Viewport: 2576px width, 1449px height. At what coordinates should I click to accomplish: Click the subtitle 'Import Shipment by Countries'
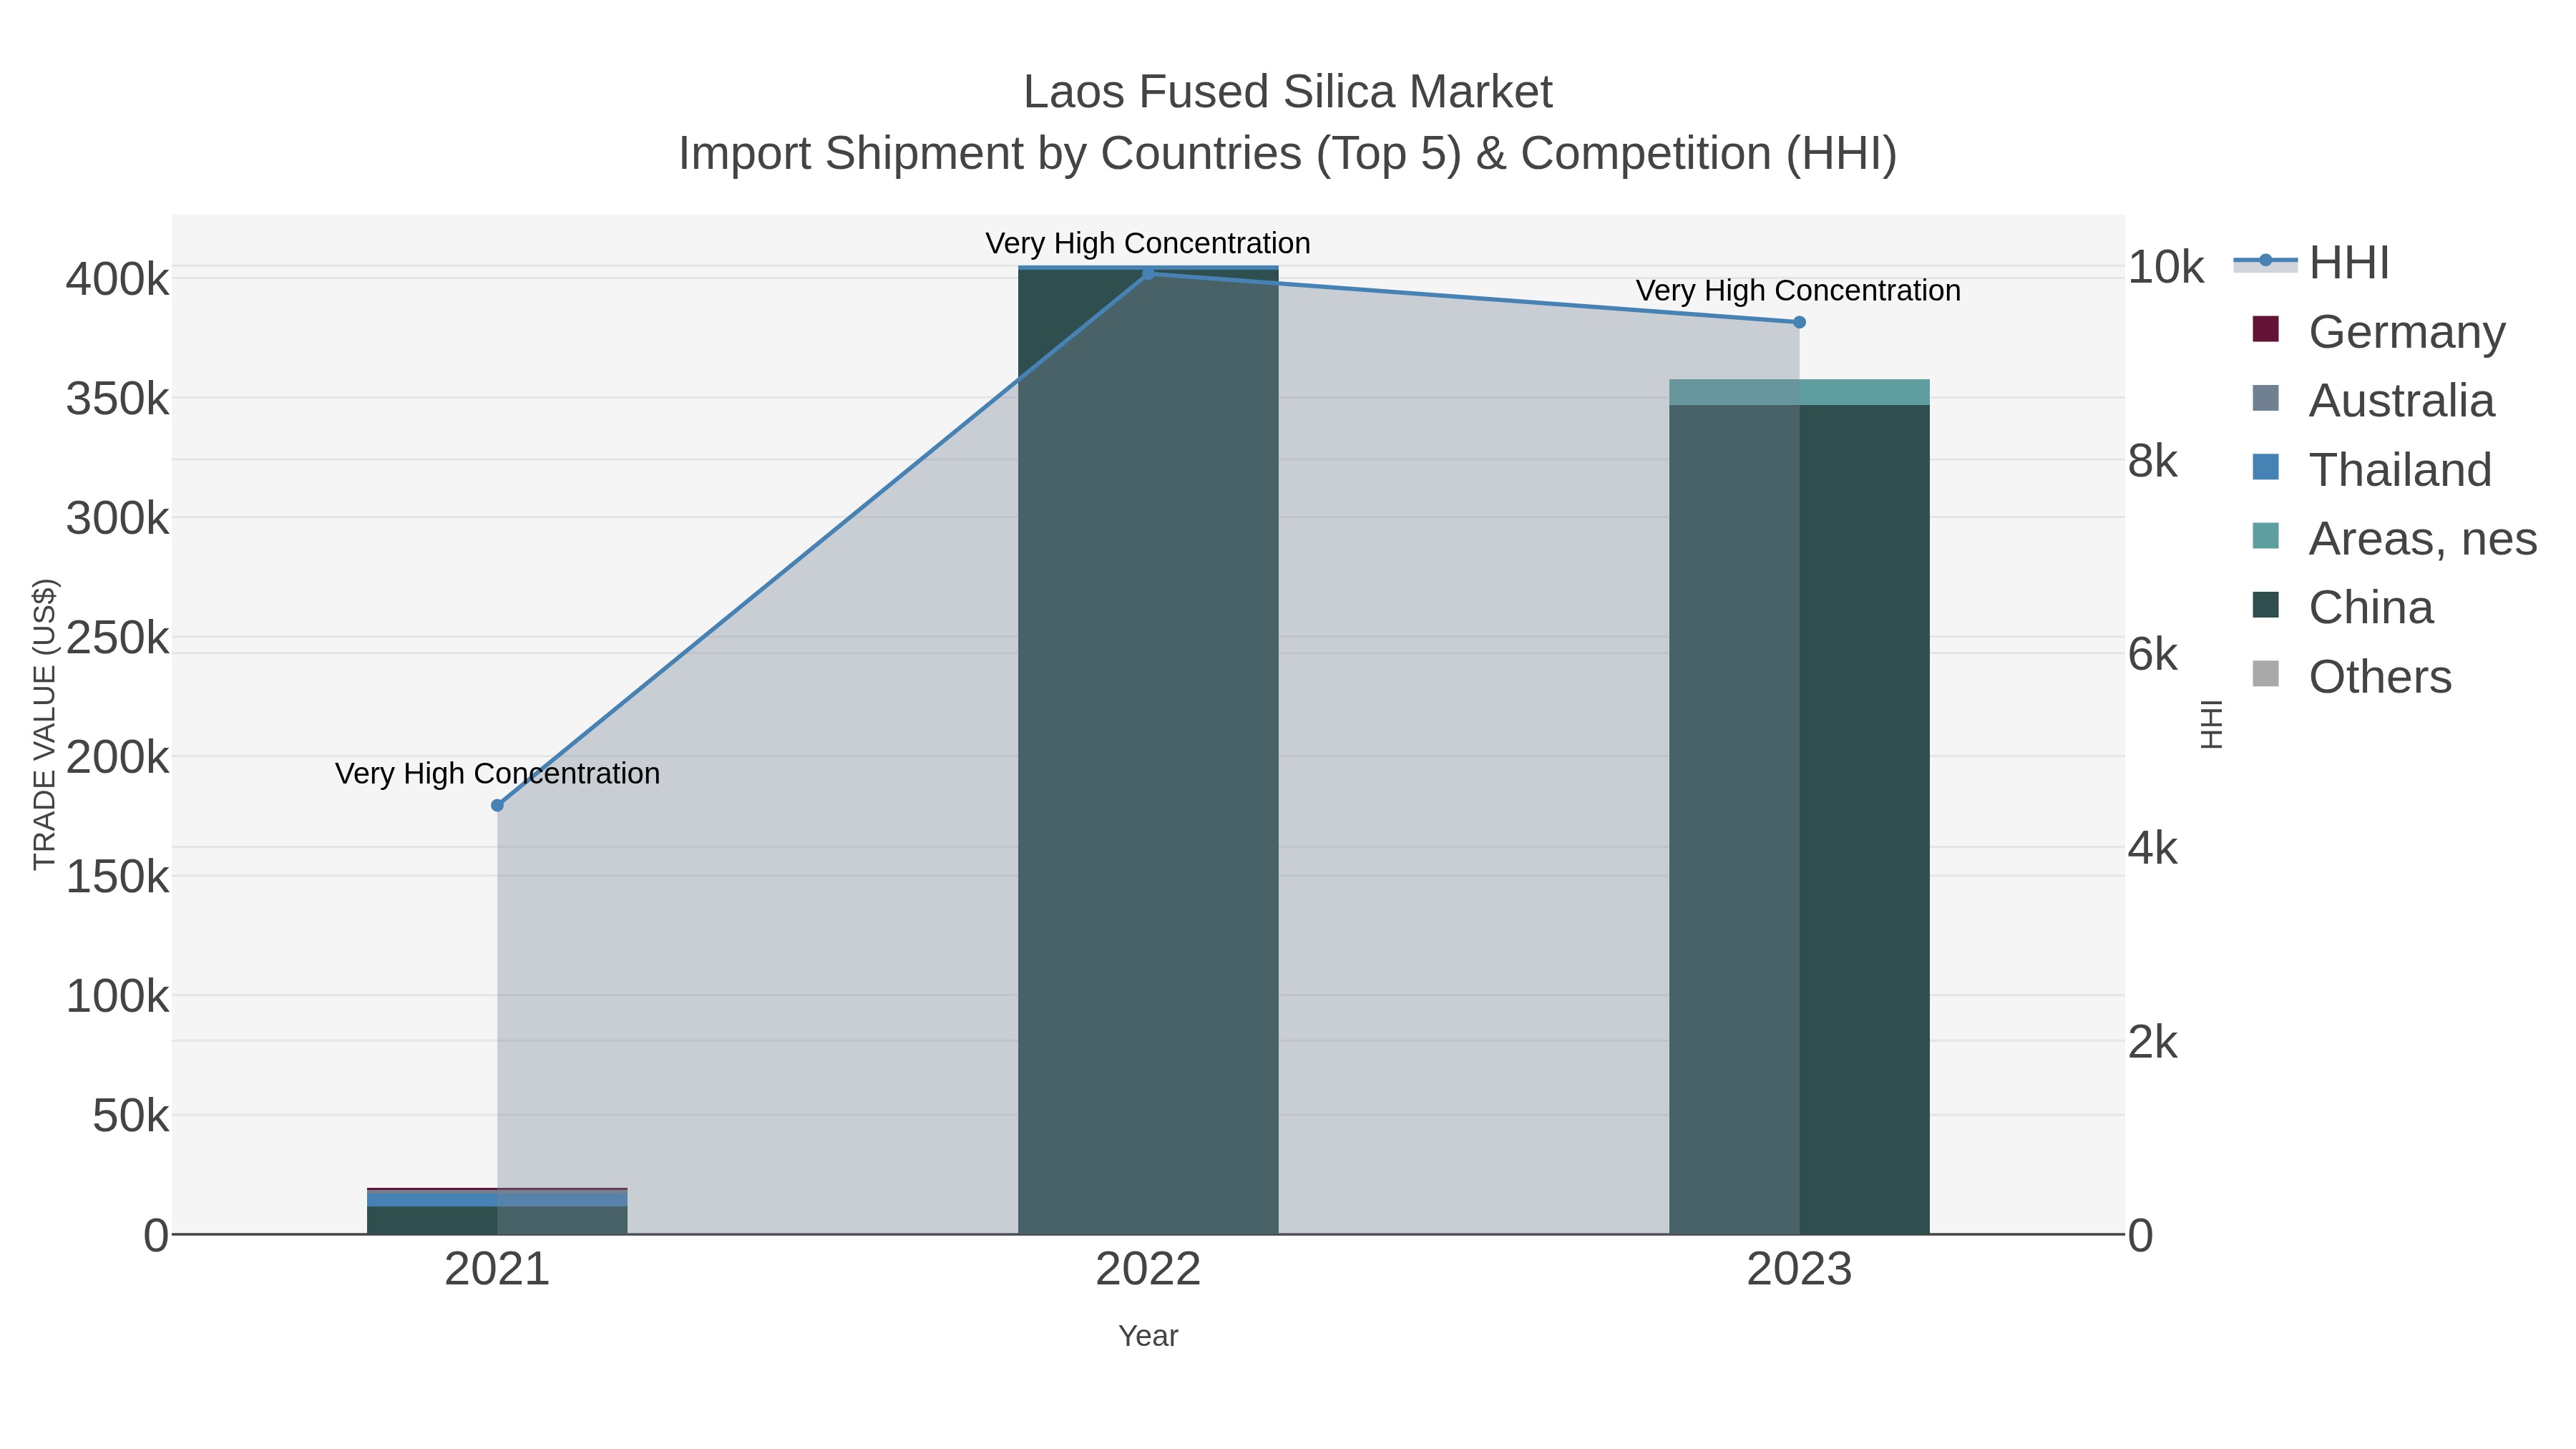pyautogui.click(x=990, y=154)
